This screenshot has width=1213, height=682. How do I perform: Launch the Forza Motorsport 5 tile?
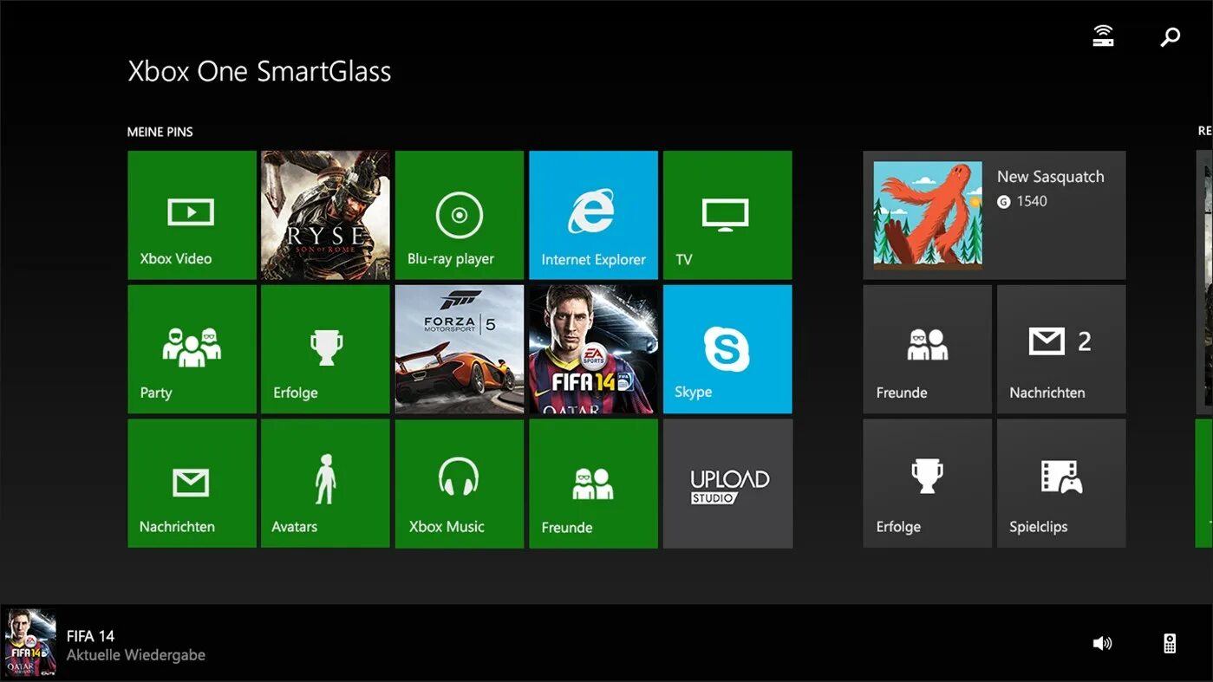pos(460,349)
